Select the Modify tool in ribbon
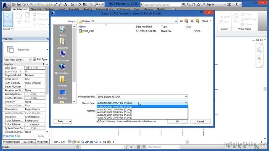This screenshot has width=269, height=151. (8, 19)
